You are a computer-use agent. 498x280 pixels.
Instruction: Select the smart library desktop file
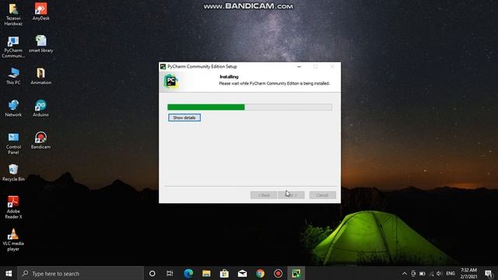click(x=41, y=44)
